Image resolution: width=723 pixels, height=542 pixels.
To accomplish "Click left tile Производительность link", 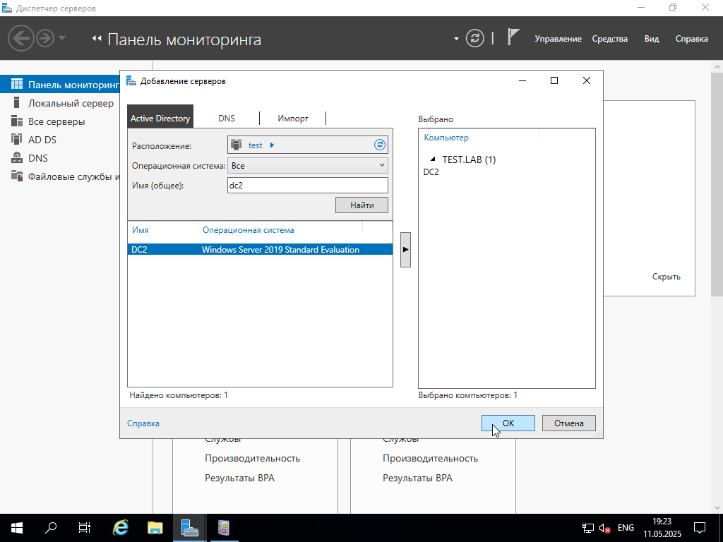I will [x=252, y=458].
